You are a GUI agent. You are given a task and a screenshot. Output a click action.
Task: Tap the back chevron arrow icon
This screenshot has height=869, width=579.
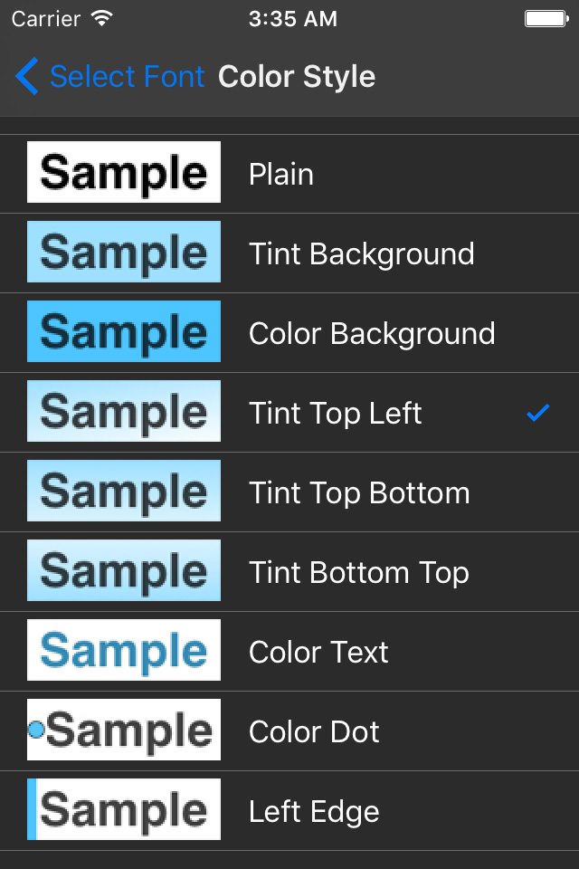click(x=27, y=77)
